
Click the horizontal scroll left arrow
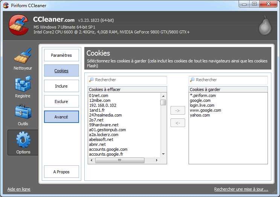click(91, 160)
